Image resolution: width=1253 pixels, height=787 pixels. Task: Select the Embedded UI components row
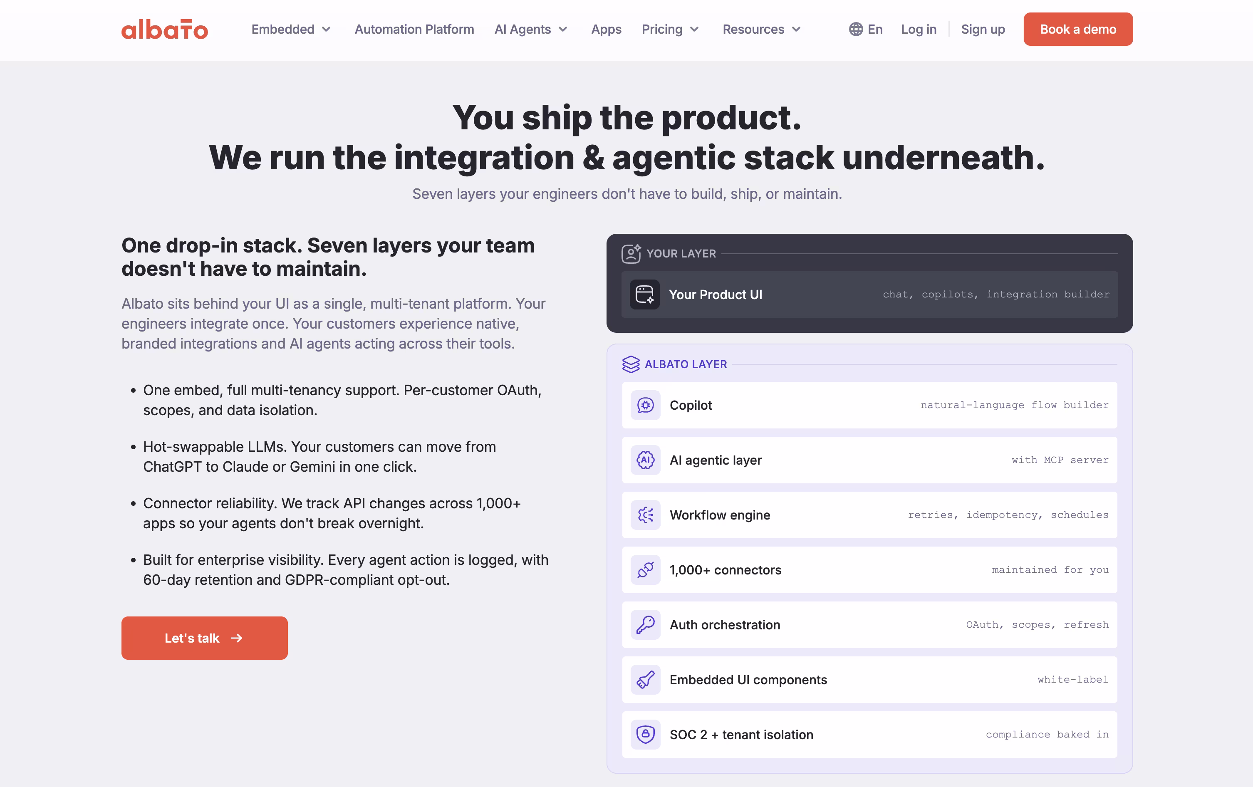click(869, 679)
